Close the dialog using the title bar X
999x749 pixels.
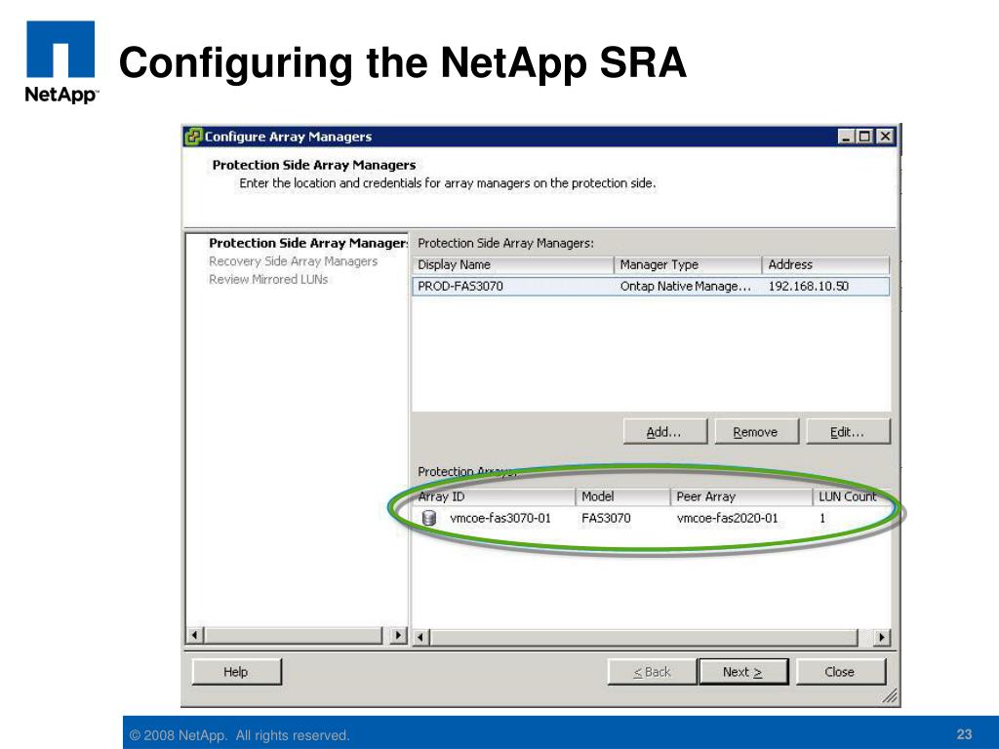[883, 138]
